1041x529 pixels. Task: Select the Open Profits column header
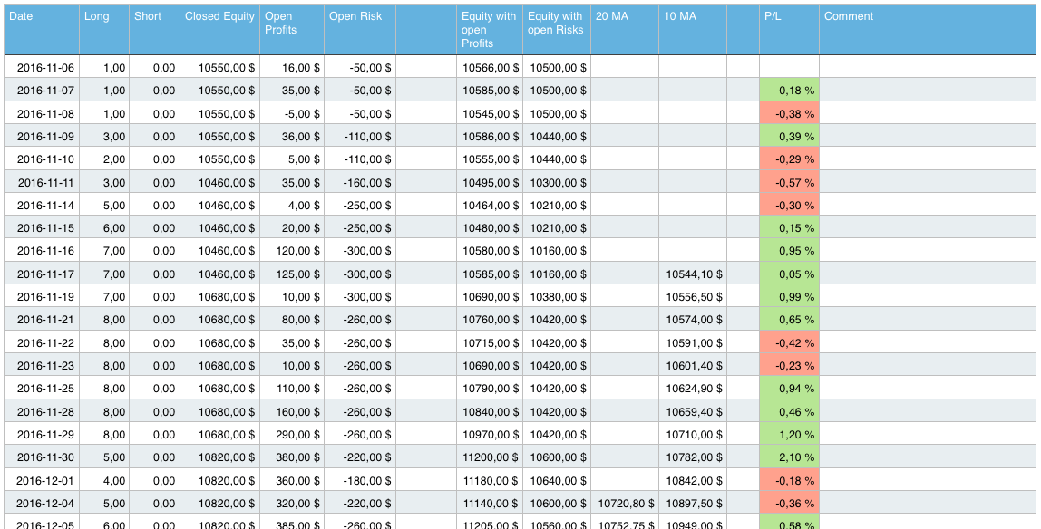[x=281, y=23]
